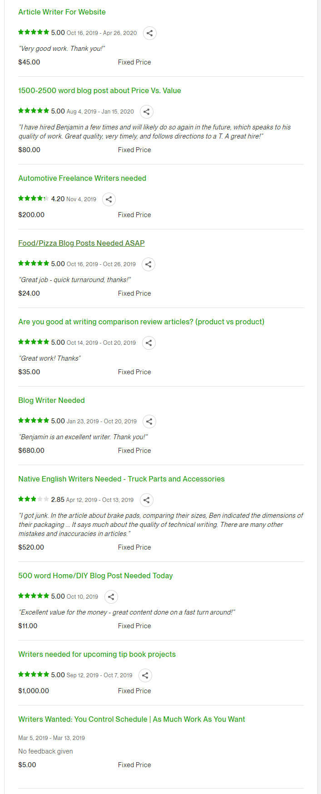Image resolution: width=321 pixels, height=794 pixels.
Task: Open the Blog Writer Needed job
Action: point(51,401)
